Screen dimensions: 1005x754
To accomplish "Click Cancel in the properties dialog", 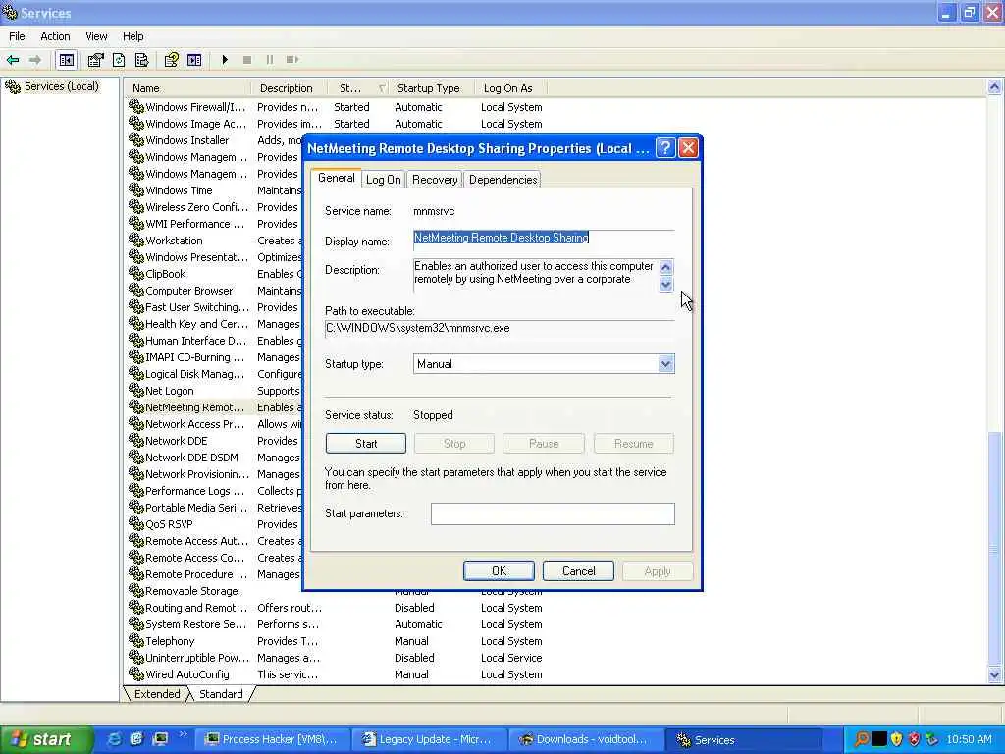I will coord(578,570).
